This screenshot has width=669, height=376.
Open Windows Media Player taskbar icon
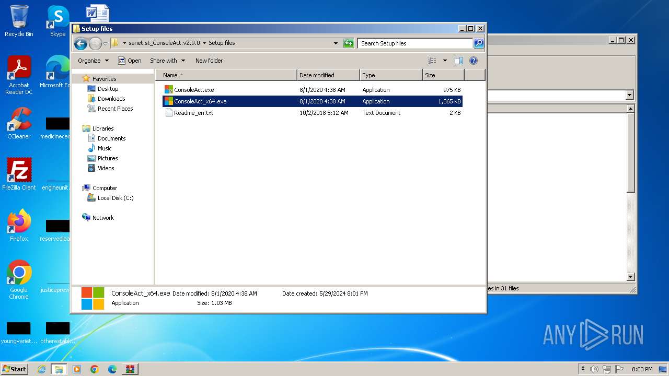(77, 369)
